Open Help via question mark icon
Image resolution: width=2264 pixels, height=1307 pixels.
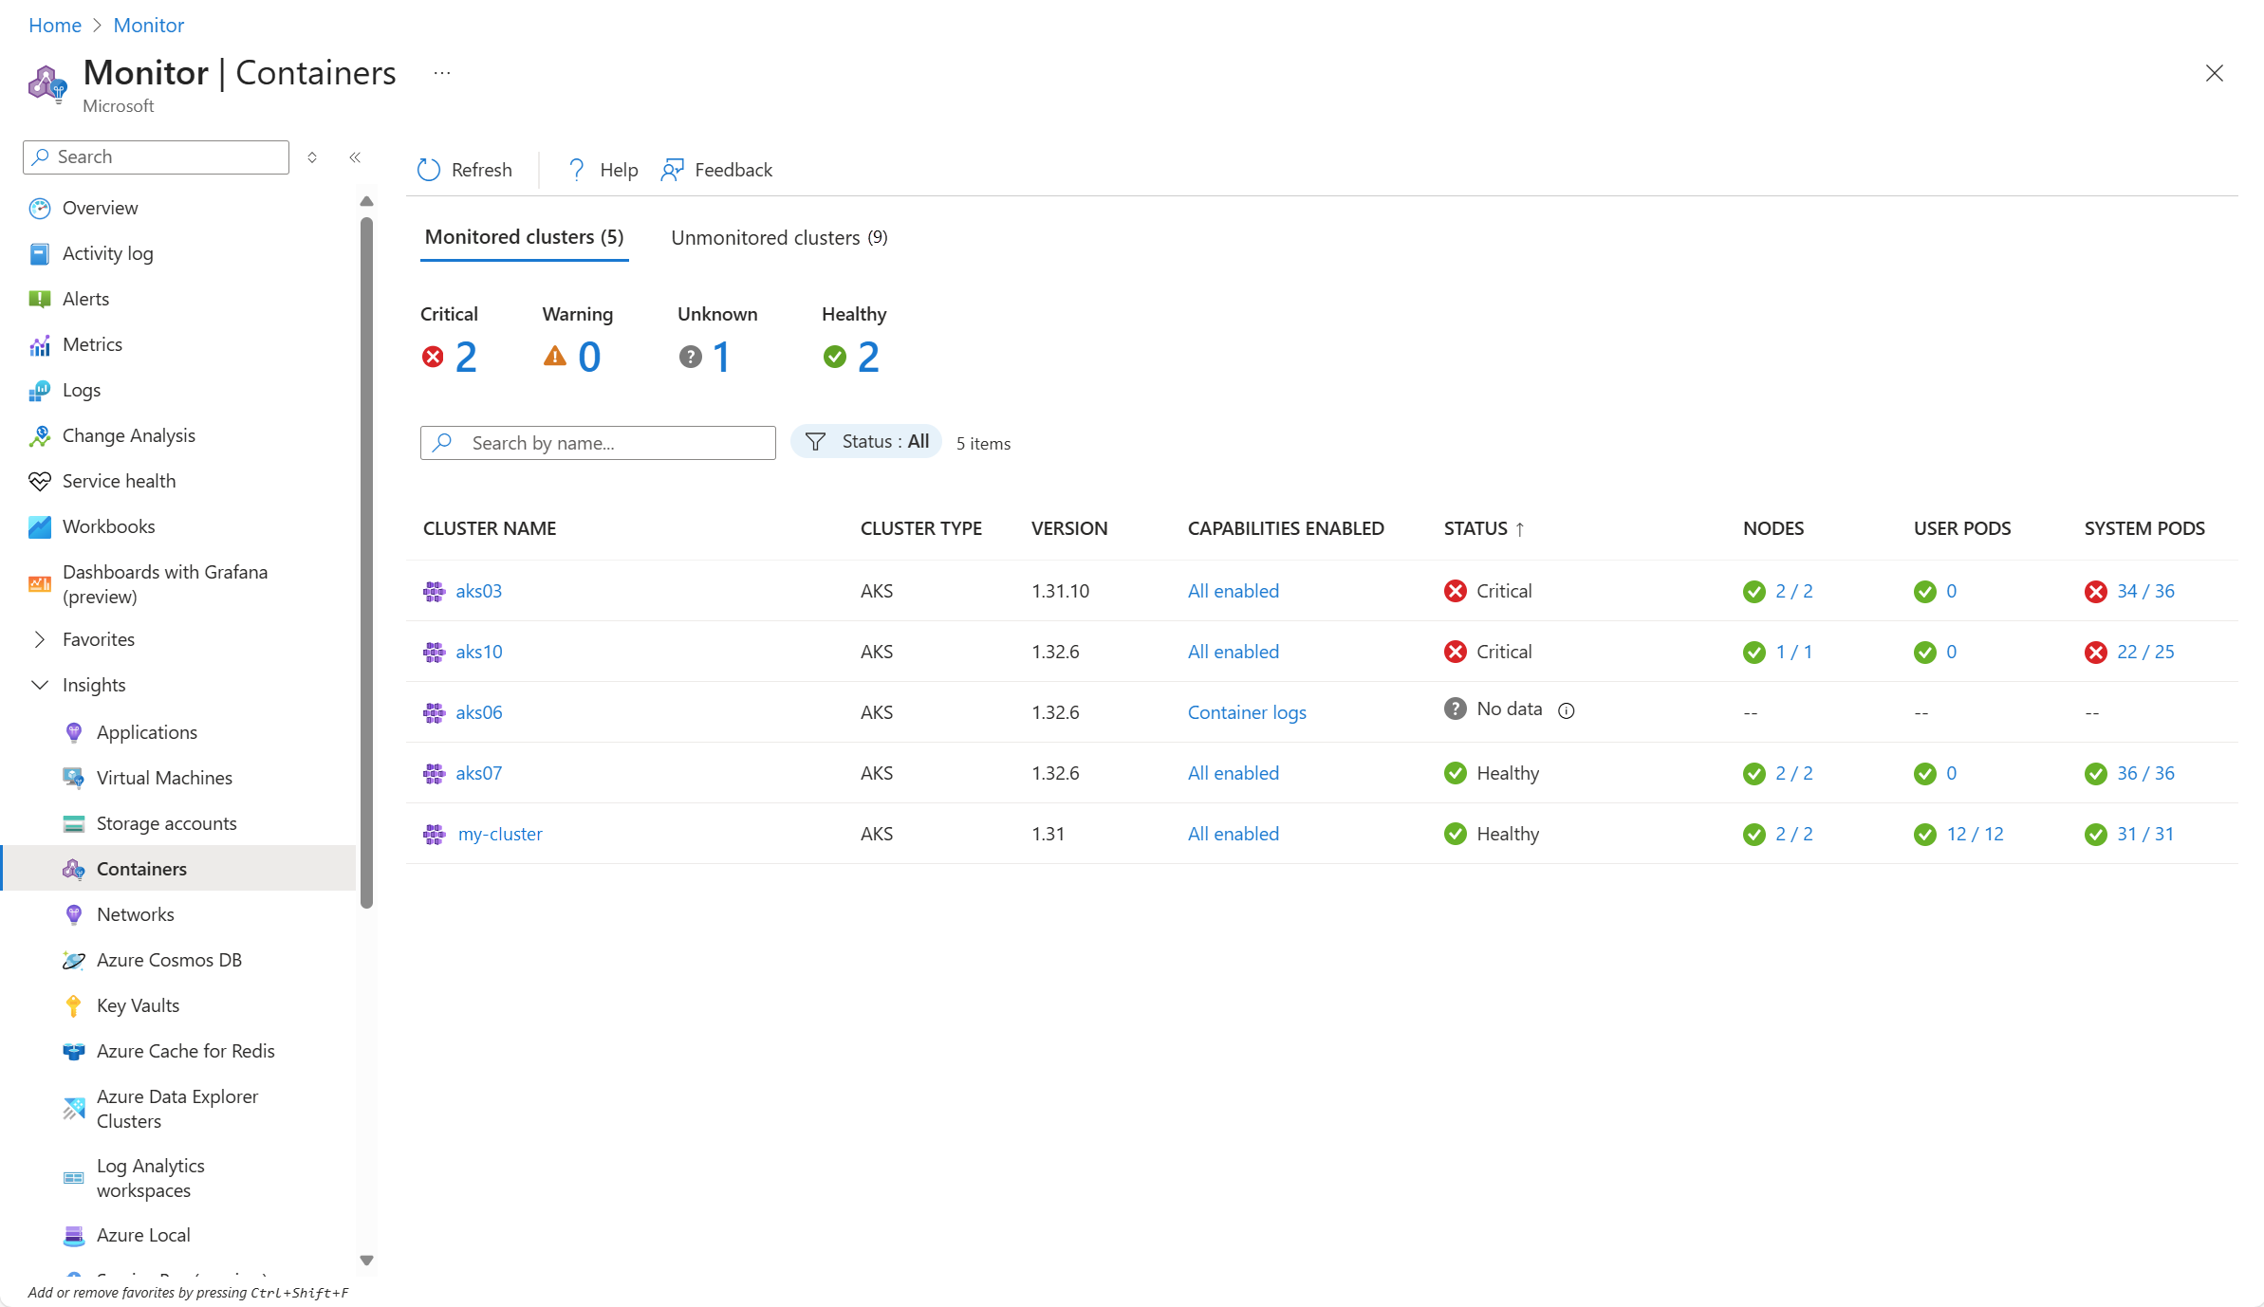[576, 170]
